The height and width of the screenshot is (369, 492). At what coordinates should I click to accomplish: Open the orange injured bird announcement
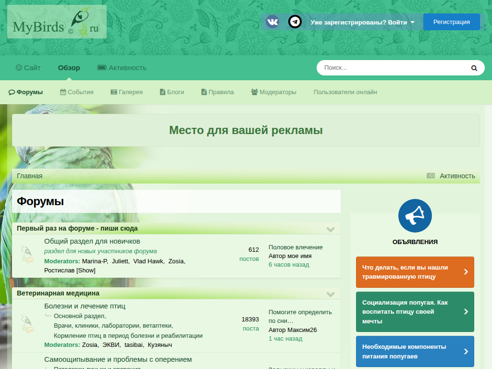click(x=415, y=272)
